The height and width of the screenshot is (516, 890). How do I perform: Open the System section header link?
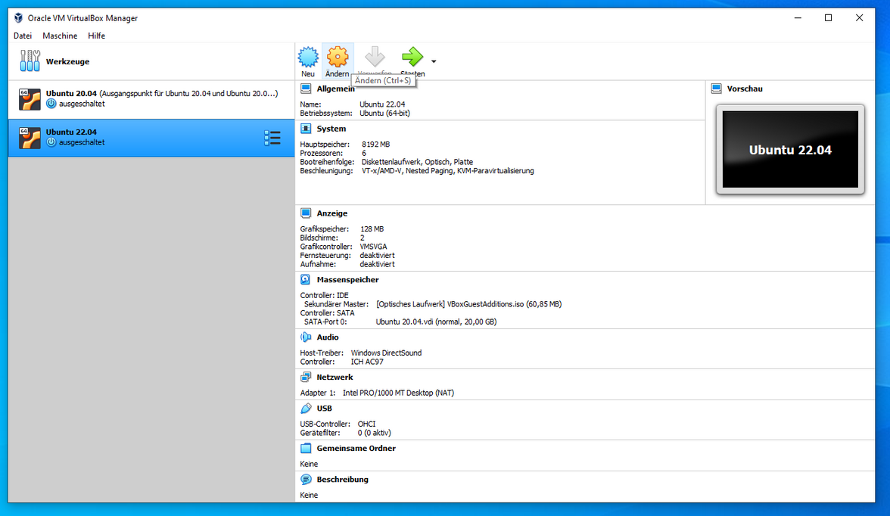pyautogui.click(x=331, y=129)
